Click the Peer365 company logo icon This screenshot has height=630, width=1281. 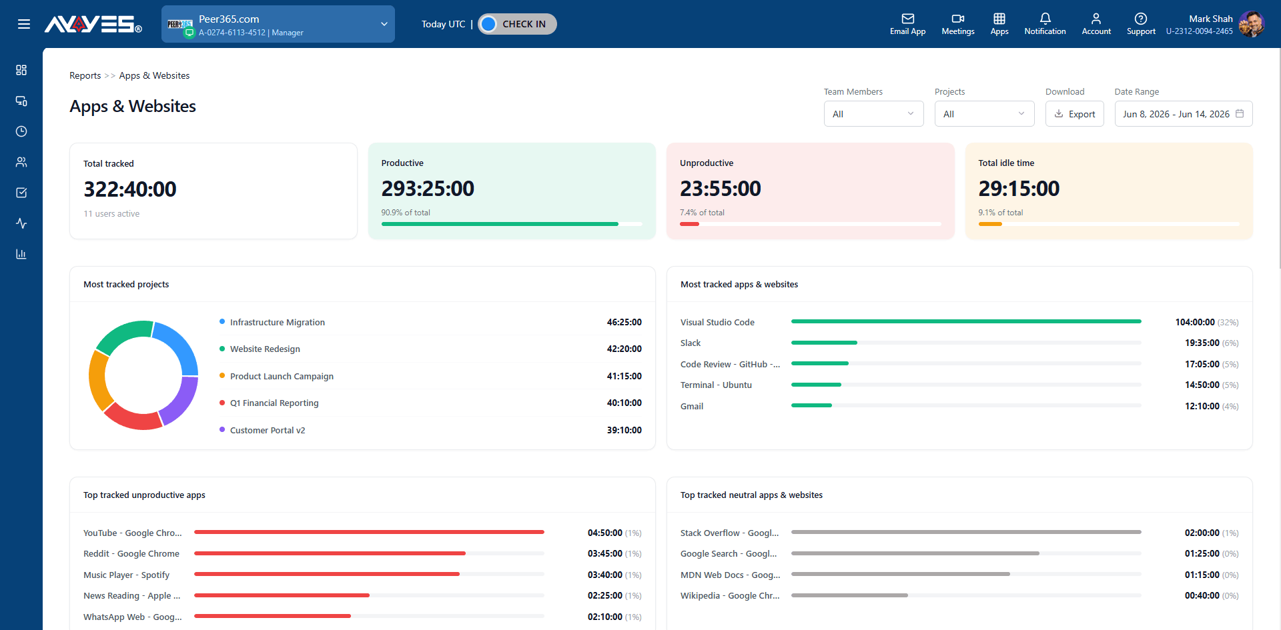pos(180,25)
